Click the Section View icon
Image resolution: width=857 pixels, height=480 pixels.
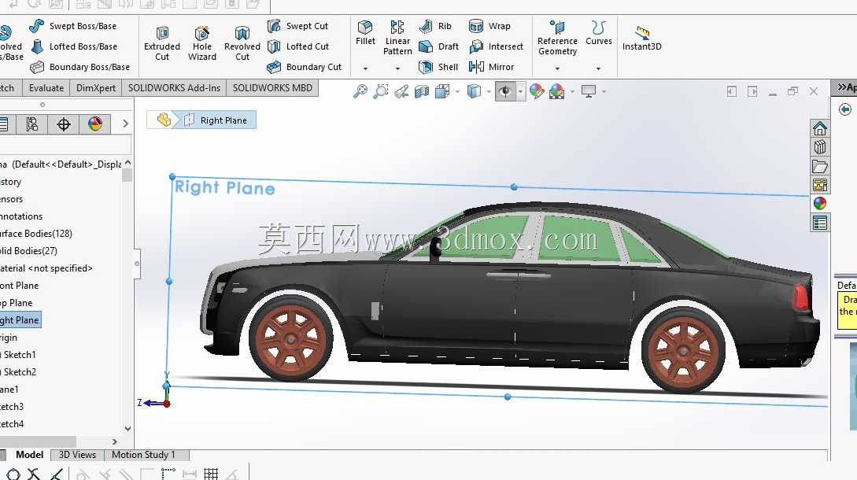click(x=421, y=91)
